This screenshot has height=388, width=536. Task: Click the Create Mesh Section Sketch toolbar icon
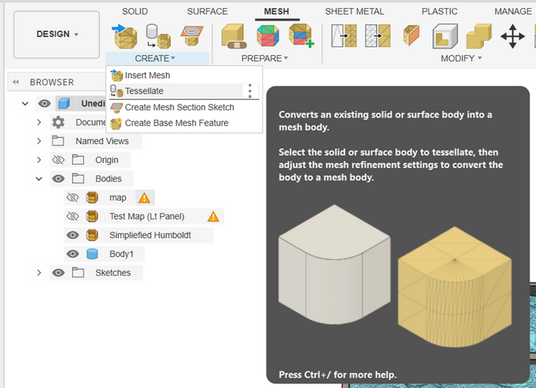click(191, 34)
